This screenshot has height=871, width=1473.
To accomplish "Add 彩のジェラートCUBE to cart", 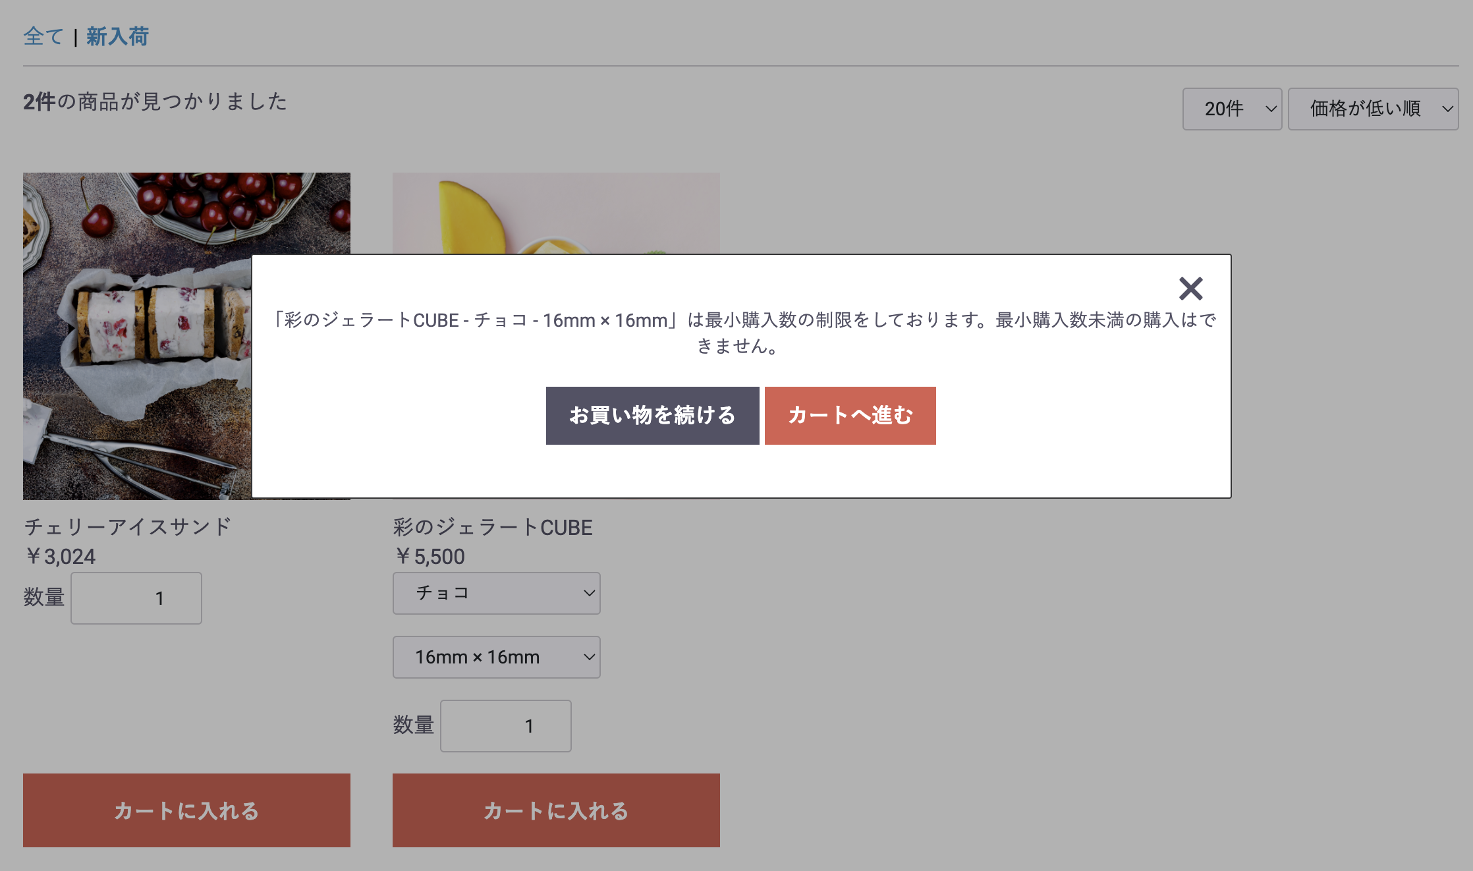I will [555, 810].
